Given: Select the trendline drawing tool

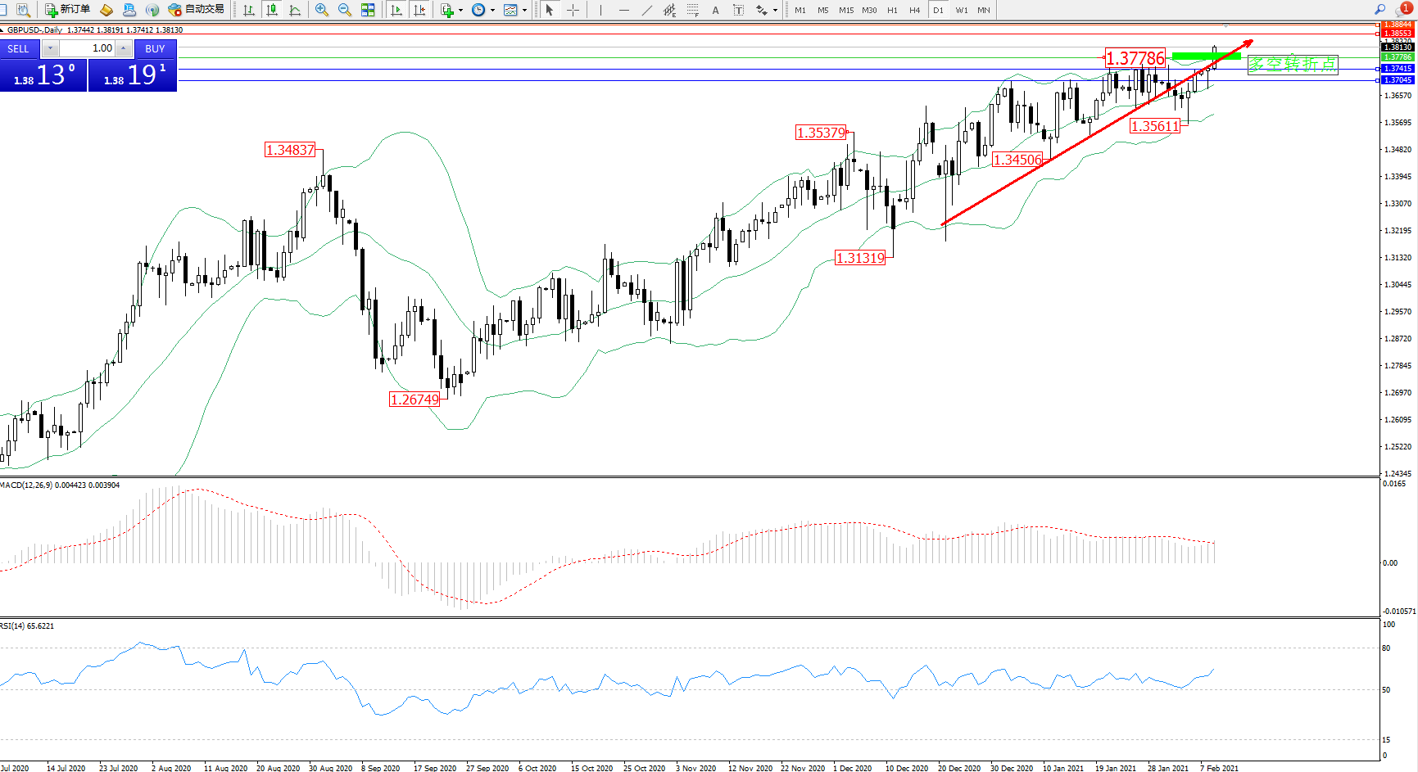Looking at the screenshot, I should [x=647, y=10].
